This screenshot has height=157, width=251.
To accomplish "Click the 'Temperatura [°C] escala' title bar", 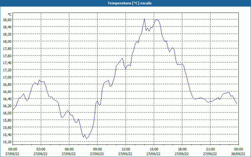I will [x=125, y=3].
